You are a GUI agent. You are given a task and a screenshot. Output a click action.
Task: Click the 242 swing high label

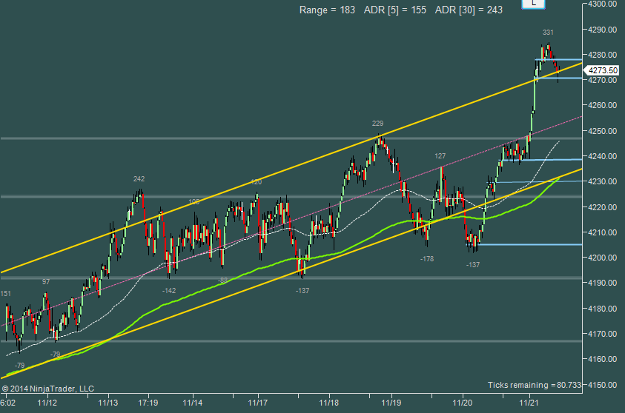pyautogui.click(x=139, y=179)
